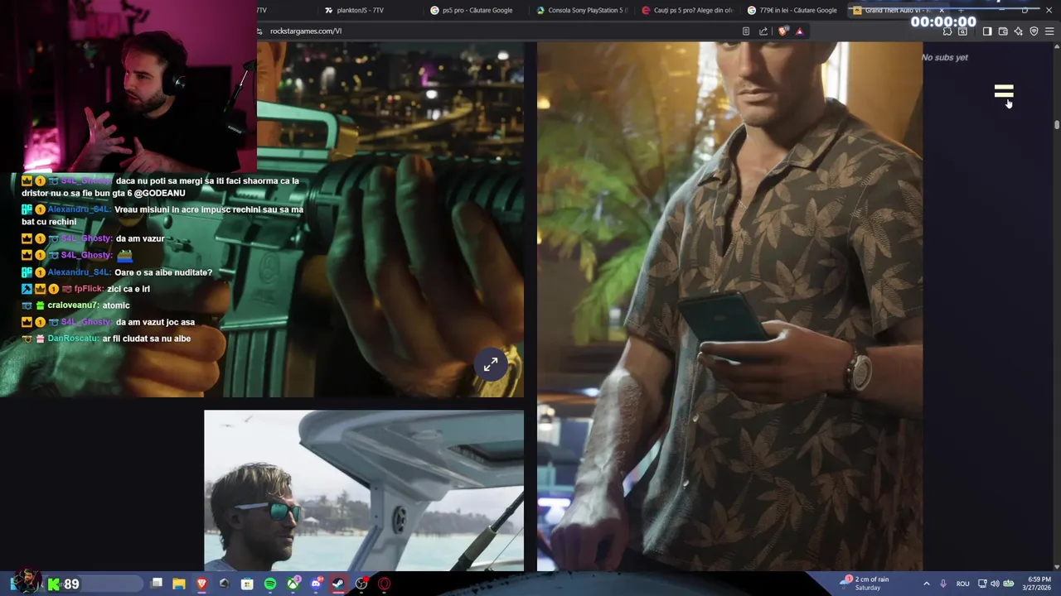Open the man in leaf shirt image
Image resolution: width=1061 pixels, height=596 pixels.
(729, 306)
